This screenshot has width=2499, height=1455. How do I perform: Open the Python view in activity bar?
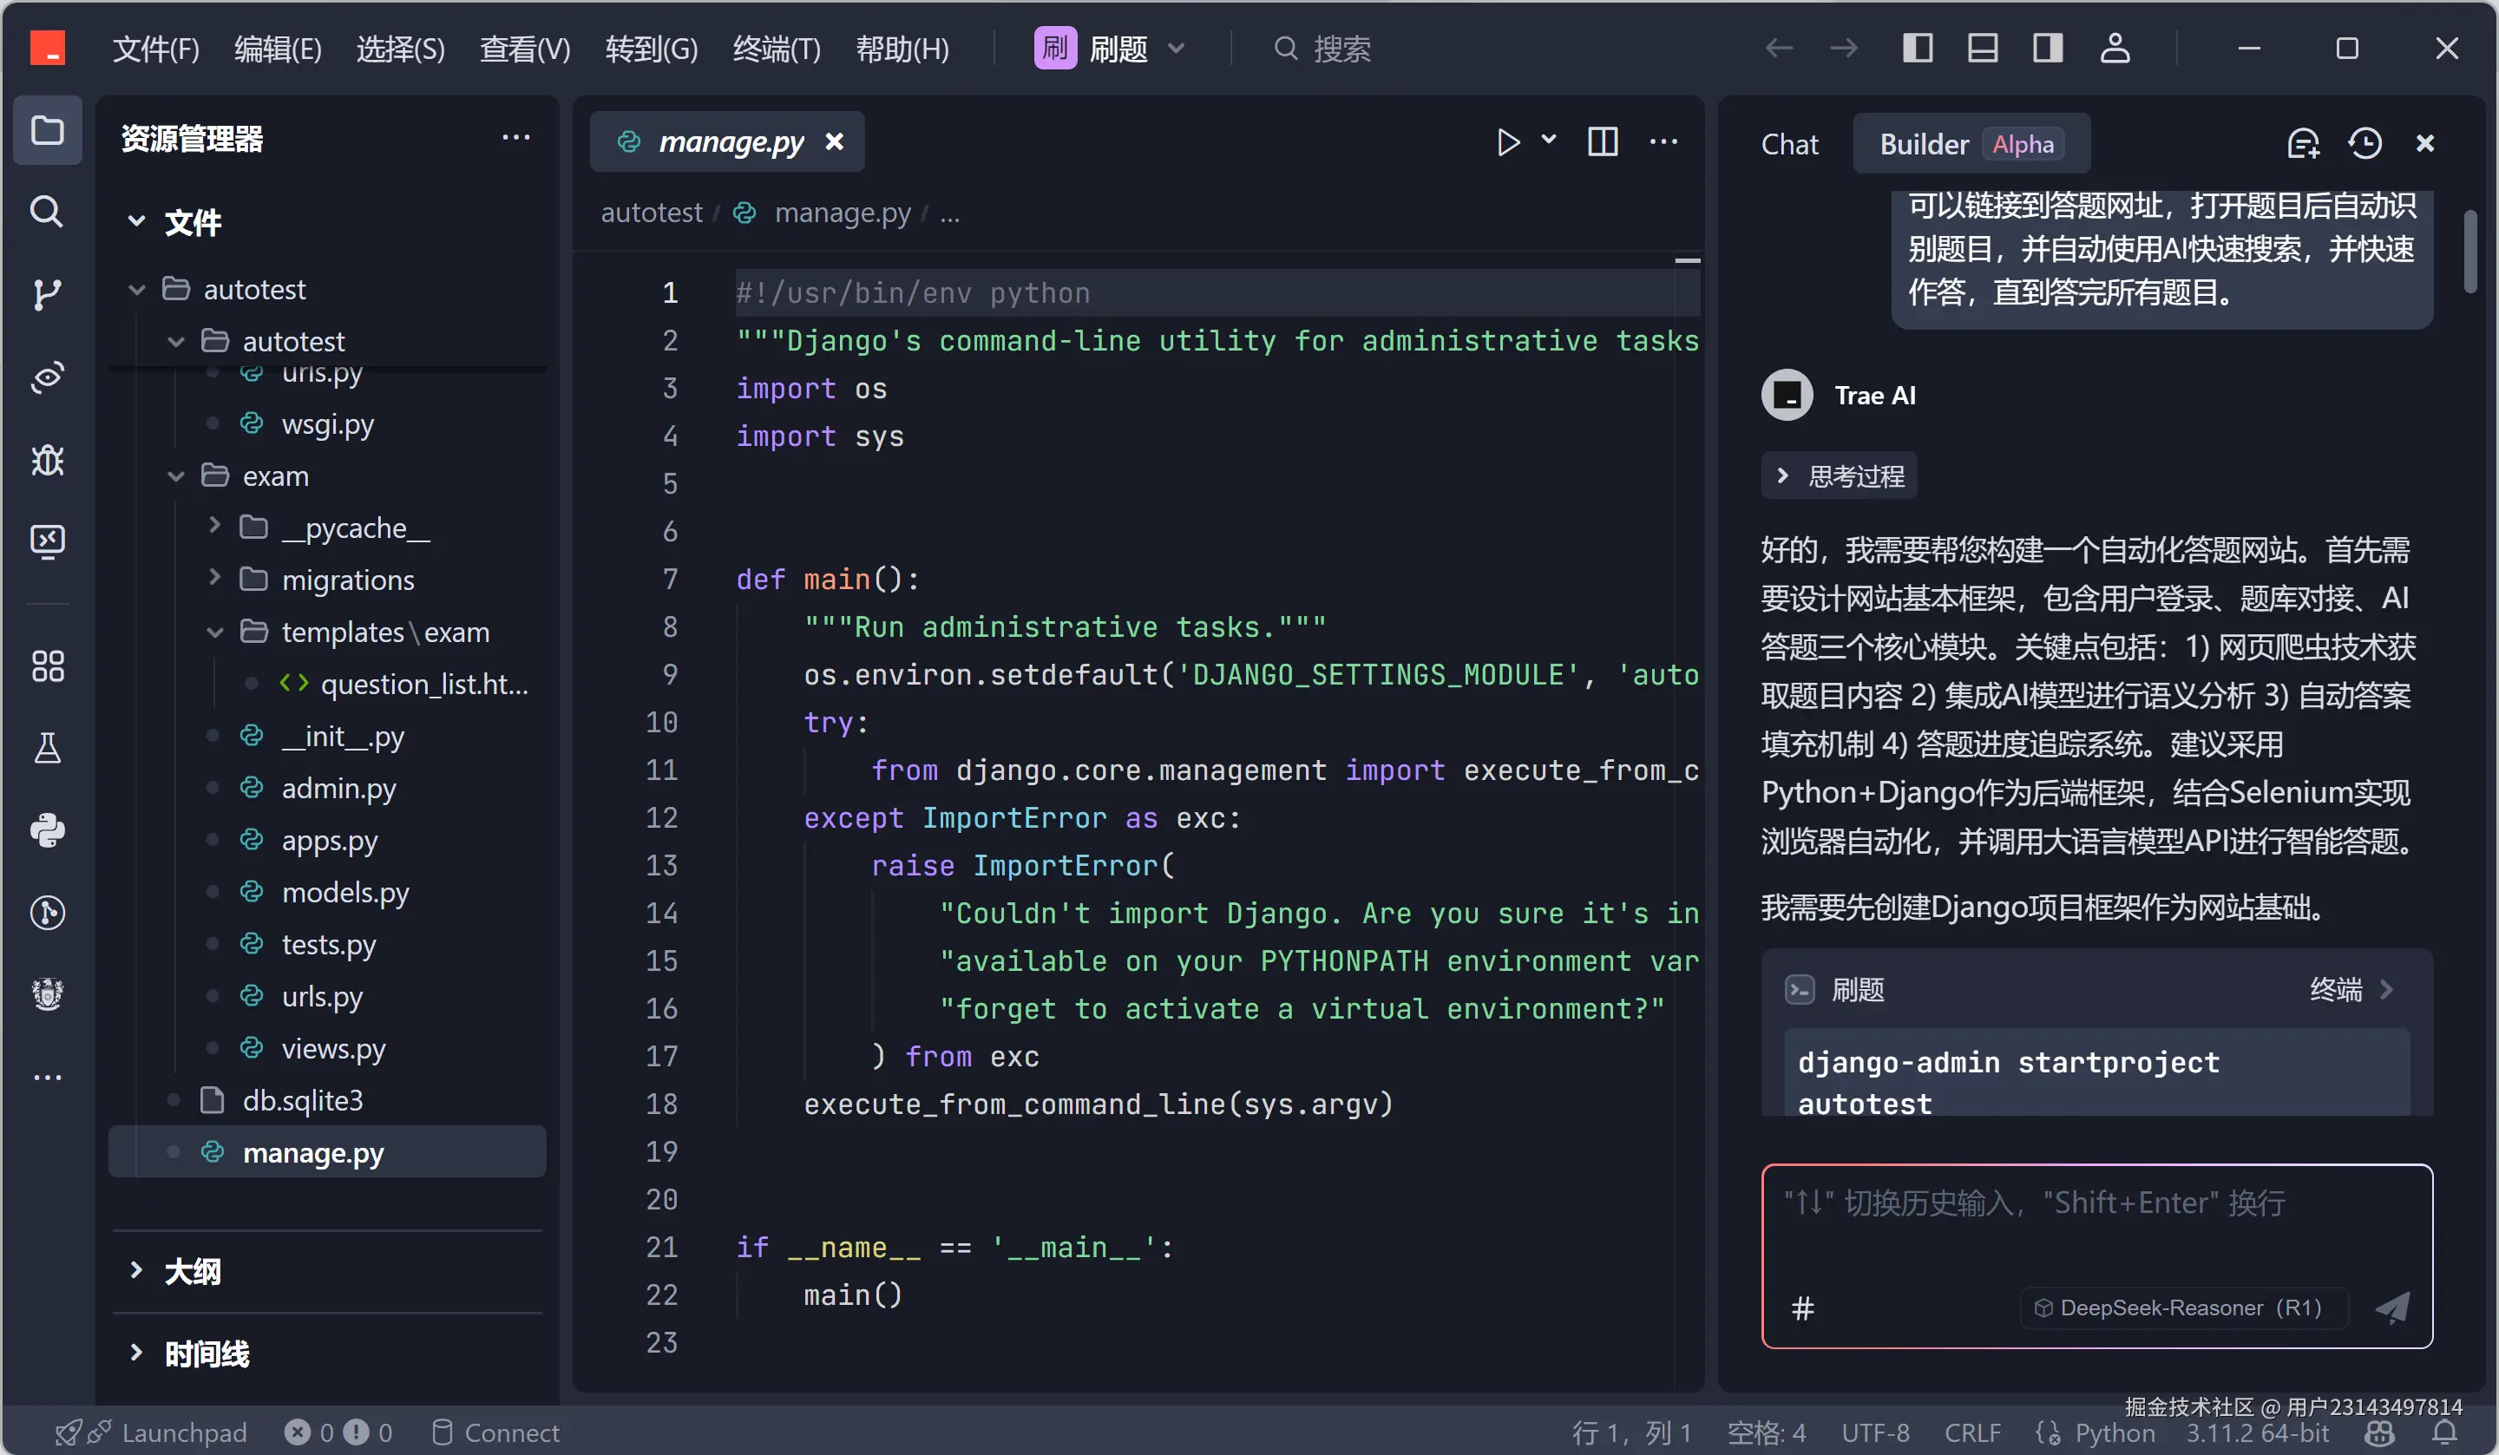pyautogui.click(x=47, y=830)
